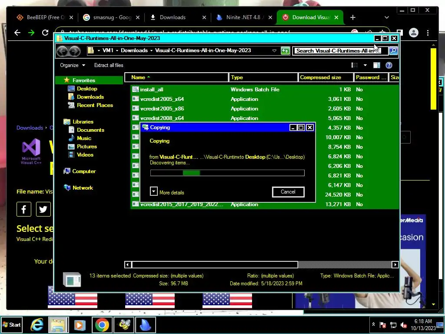Click BeeBEEP bee icon in taskbar

coord(124,325)
